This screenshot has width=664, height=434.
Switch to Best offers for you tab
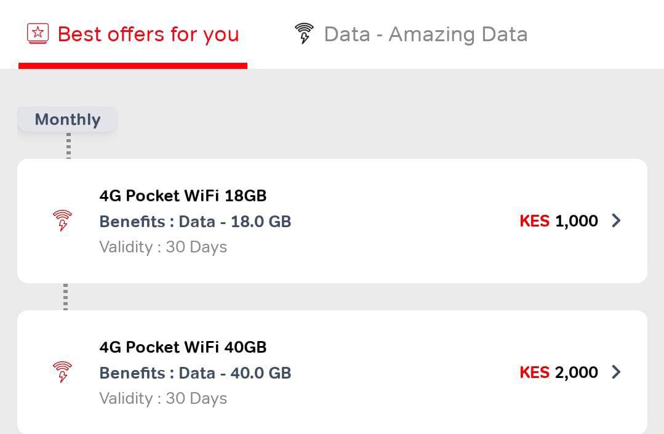pos(133,34)
